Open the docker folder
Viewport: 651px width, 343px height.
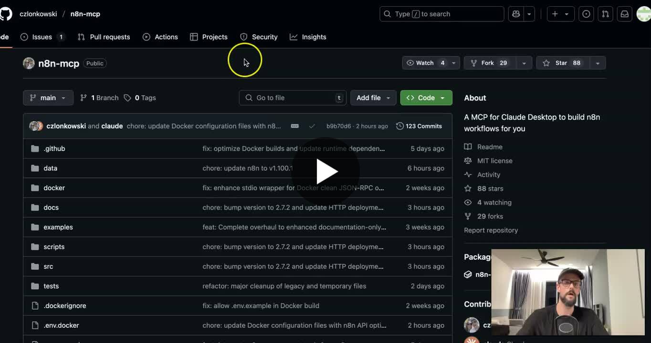(x=54, y=188)
